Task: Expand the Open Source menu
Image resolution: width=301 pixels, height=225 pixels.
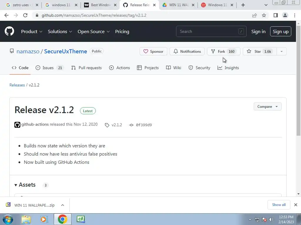Action: (x=94, y=32)
